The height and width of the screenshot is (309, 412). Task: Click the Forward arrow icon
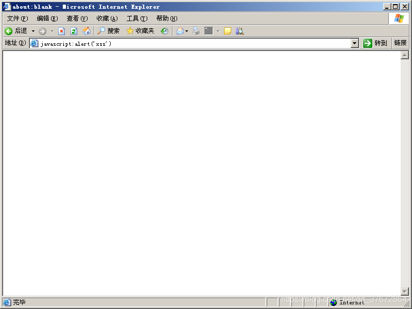point(42,31)
